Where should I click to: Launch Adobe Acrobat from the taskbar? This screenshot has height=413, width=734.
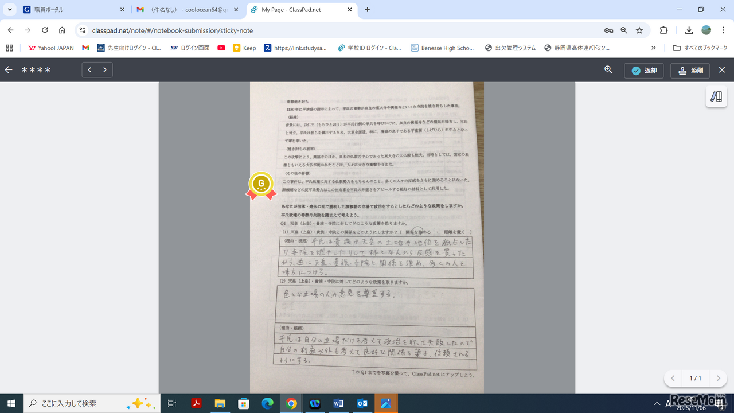[x=196, y=403]
